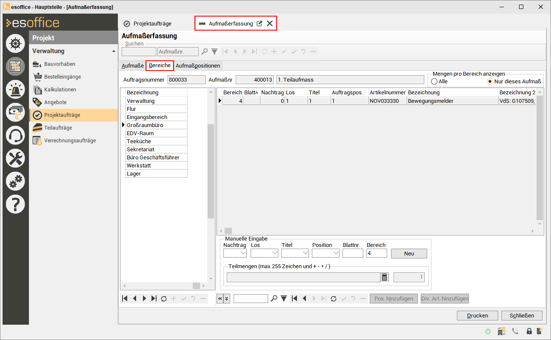This screenshot has width=551, height=340.
Task: Click the Drucken button
Action: click(477, 315)
